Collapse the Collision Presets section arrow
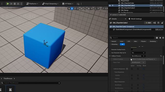This screenshot has height=92, width=165. pyautogui.click(x=110, y=56)
